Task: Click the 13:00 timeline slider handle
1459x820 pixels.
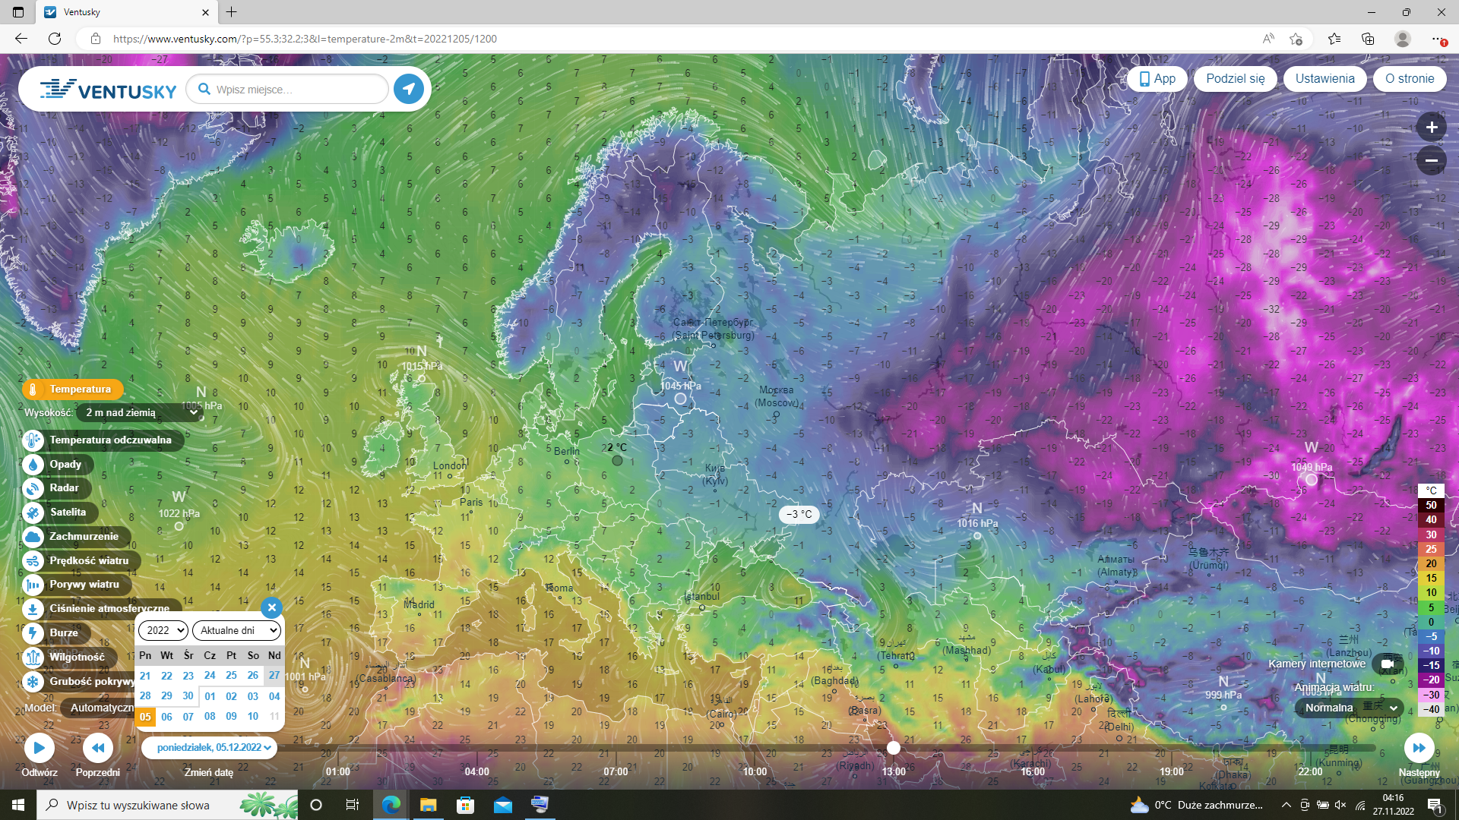Action: 894,748
